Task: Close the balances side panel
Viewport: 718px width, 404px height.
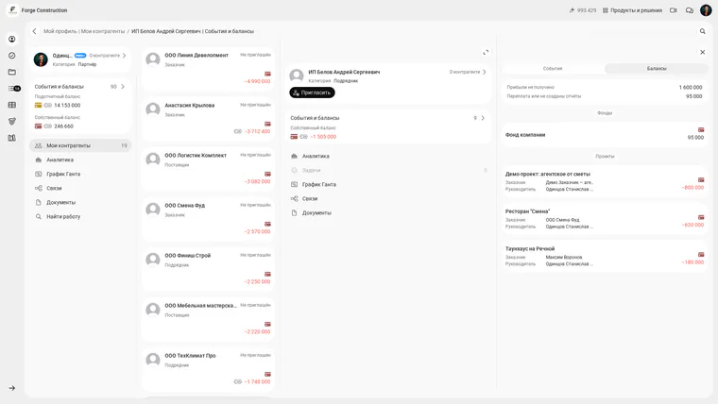Action: point(703,52)
